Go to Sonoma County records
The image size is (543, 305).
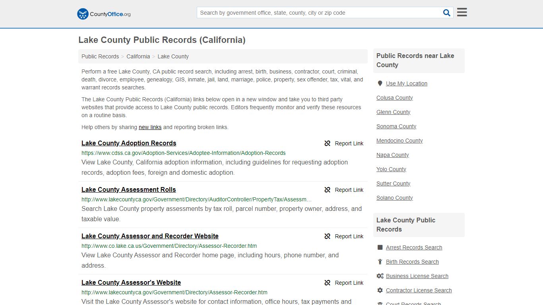tap(396, 126)
